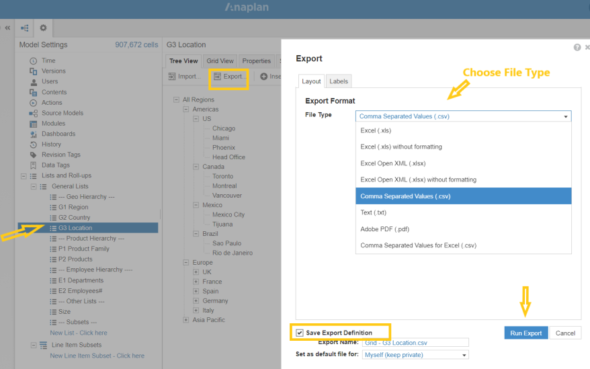Viewport: 590px width, 369px height.
Task: Click the list icon beside G1 Region
Action: point(53,207)
